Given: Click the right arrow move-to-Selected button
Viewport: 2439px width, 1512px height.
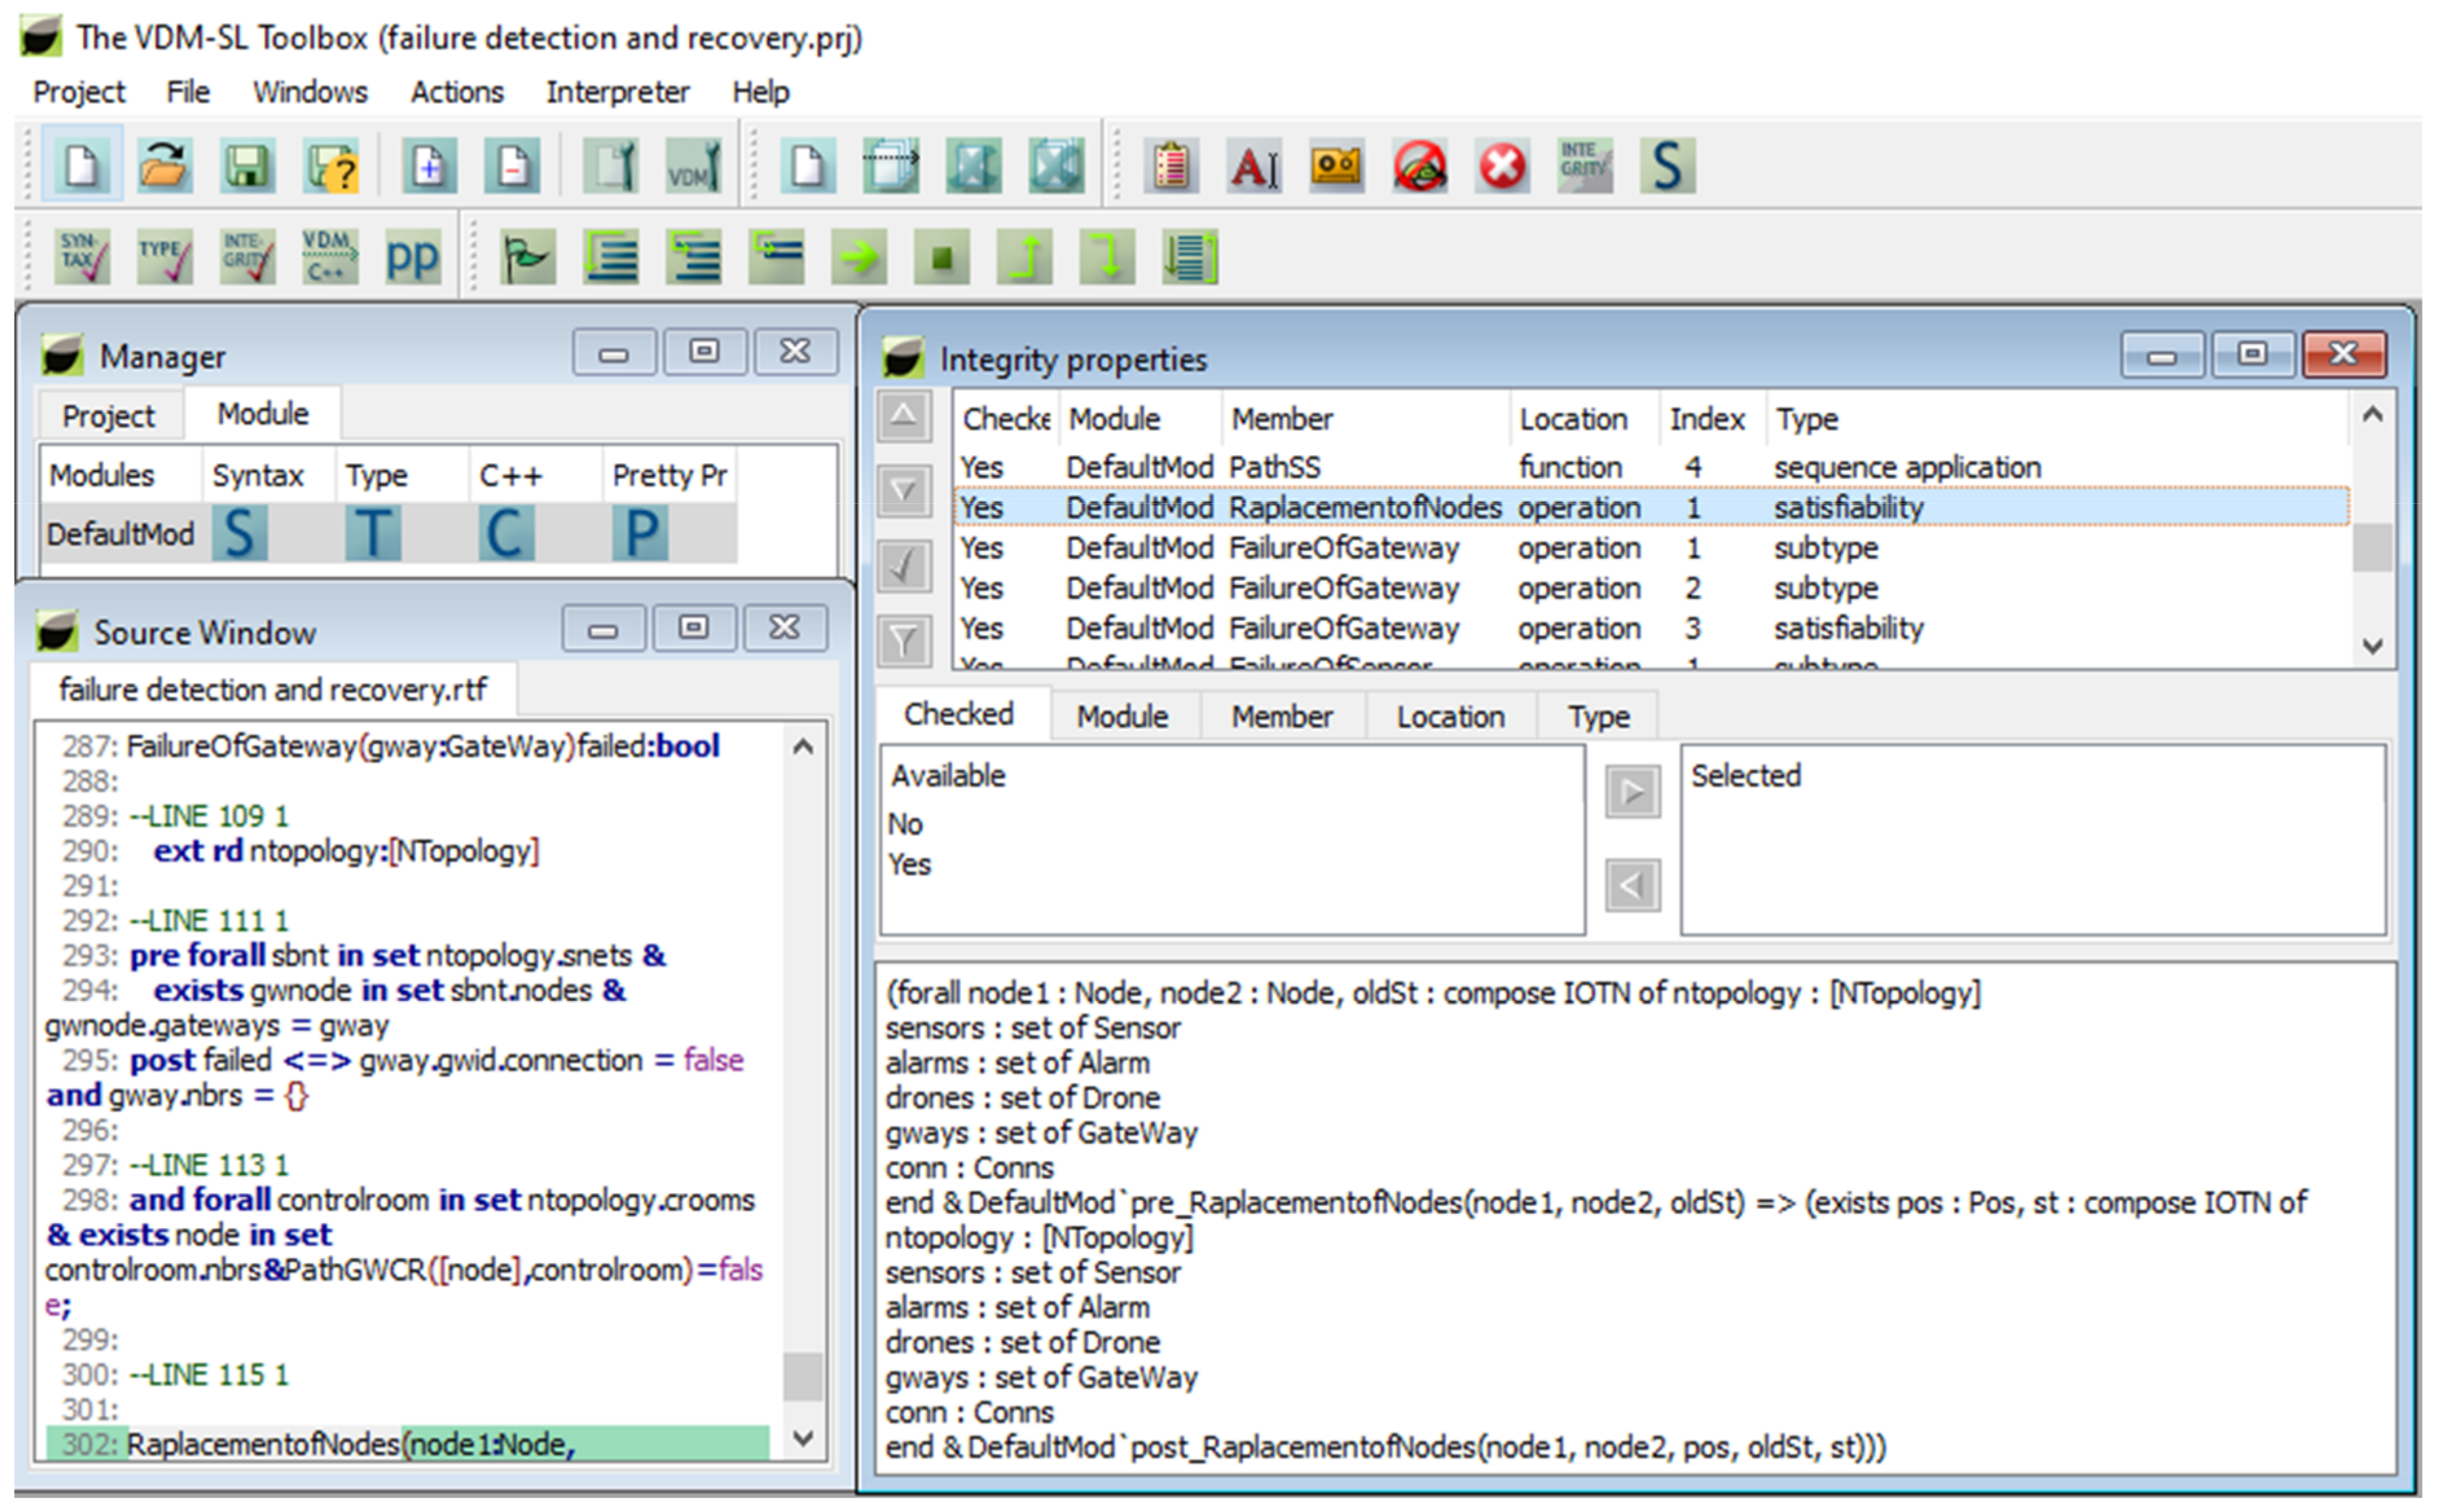Looking at the screenshot, I should point(1632,792).
